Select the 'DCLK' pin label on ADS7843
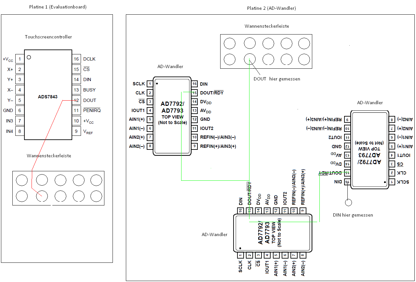Image resolution: width=416 pixels, height=282 pixels. point(89,59)
